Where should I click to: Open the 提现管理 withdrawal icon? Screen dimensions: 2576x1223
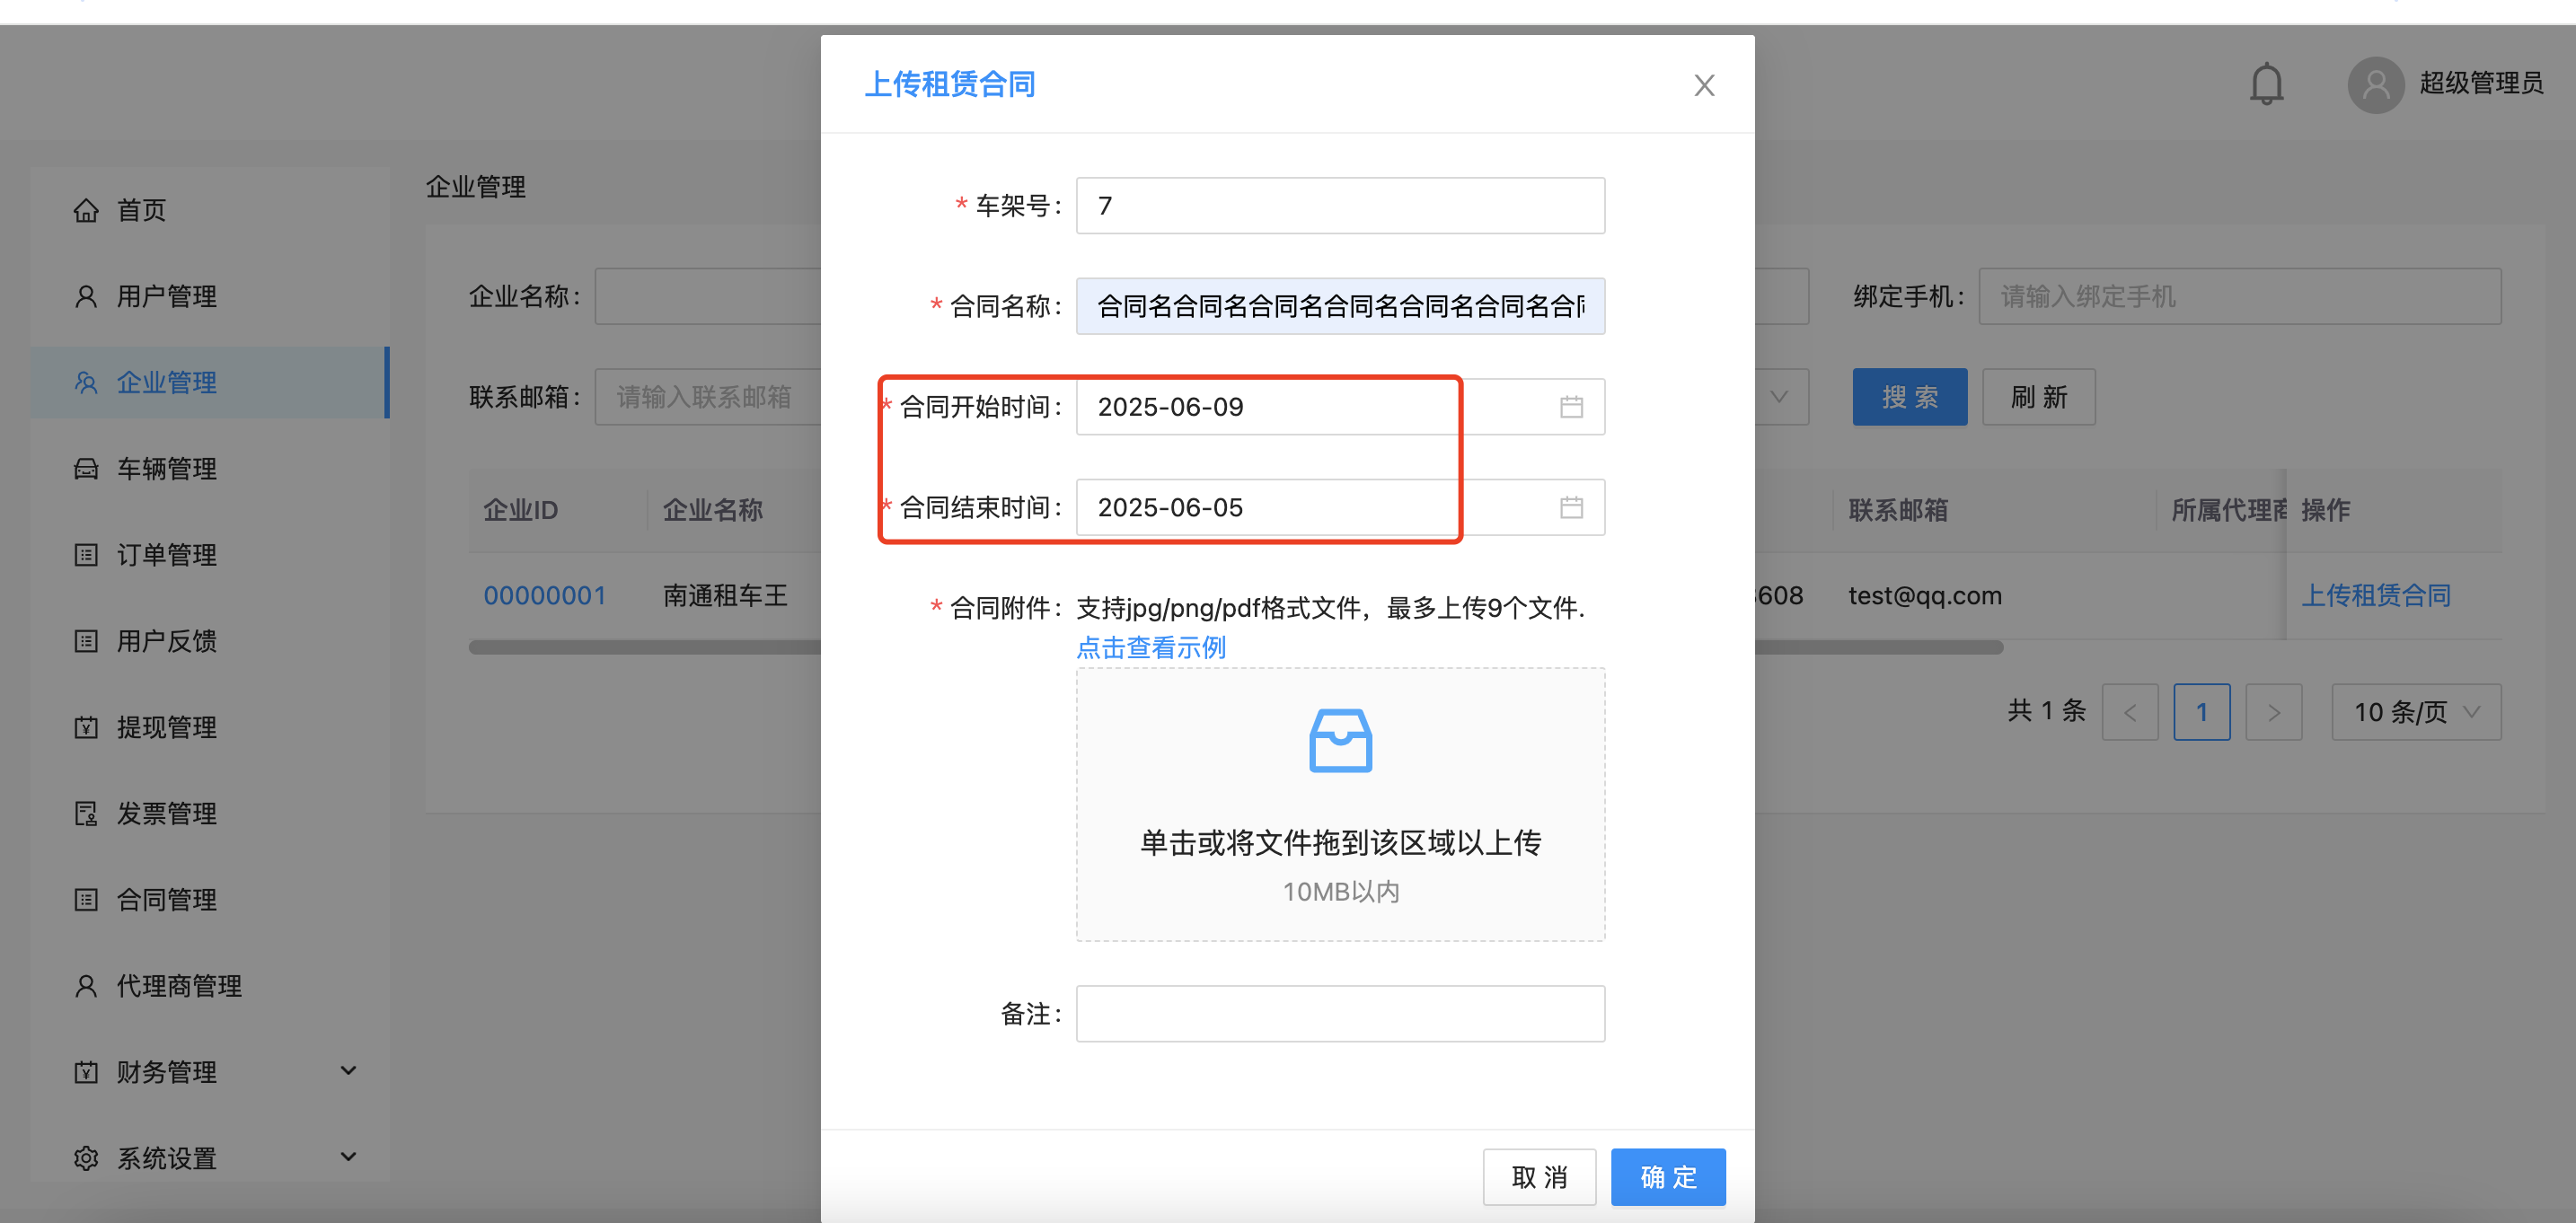click(86, 727)
